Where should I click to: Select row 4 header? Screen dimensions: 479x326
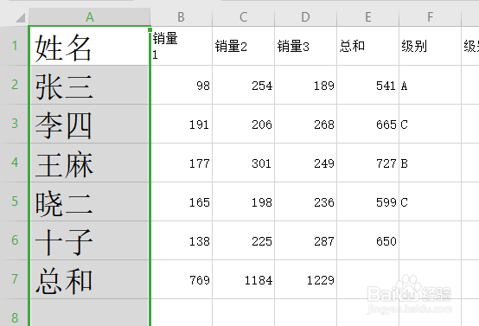pyautogui.click(x=15, y=163)
